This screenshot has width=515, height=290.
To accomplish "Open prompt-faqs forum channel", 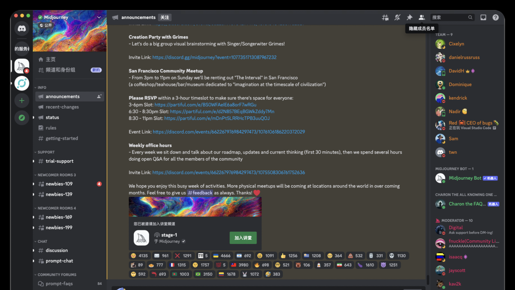I will 70,284.
